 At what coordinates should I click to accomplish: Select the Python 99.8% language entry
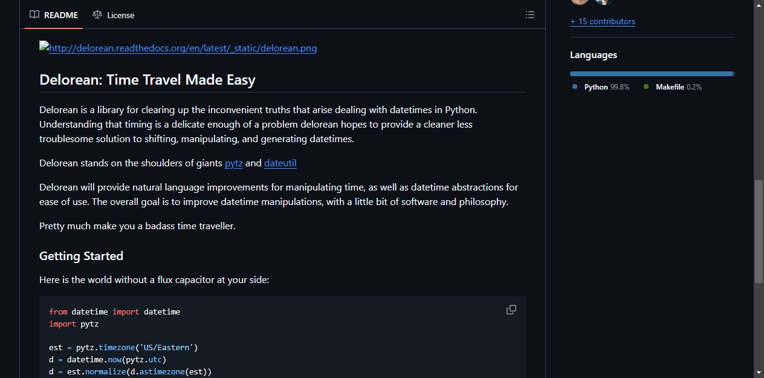tap(601, 87)
